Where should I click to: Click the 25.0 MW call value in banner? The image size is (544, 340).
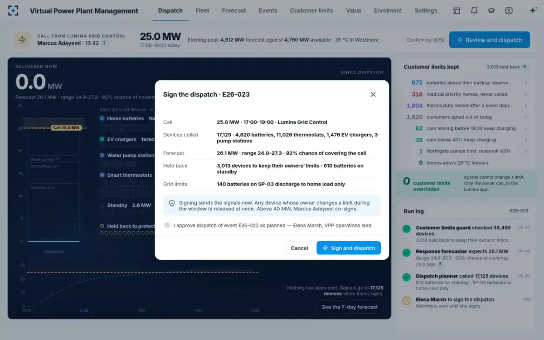click(160, 37)
